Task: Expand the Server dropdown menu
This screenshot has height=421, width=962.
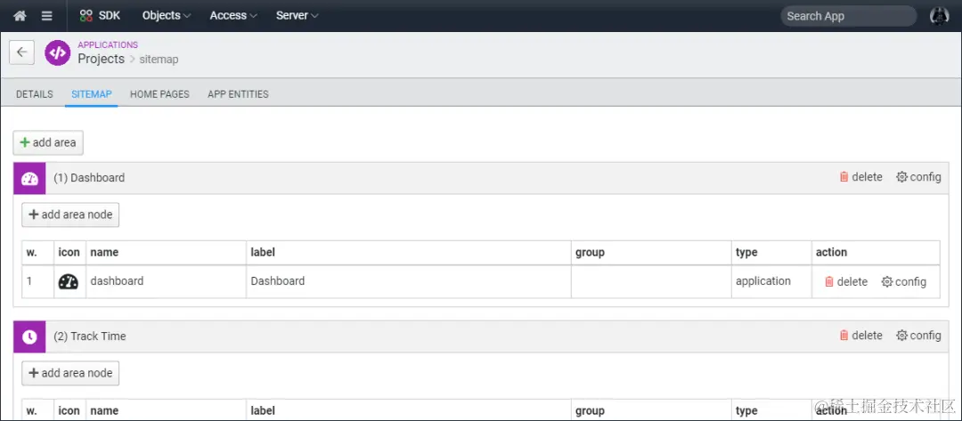Action: [297, 16]
